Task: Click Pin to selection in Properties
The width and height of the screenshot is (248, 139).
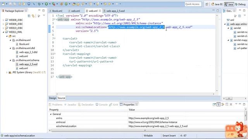Action: click(214, 104)
